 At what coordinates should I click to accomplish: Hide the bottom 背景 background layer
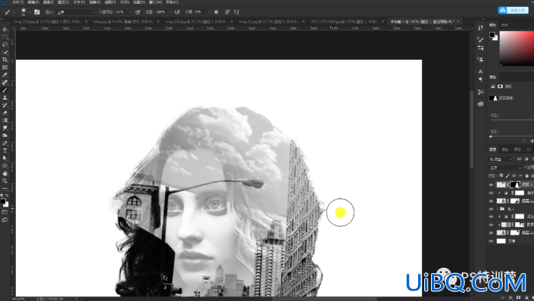click(491, 240)
